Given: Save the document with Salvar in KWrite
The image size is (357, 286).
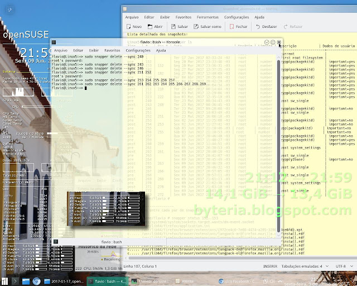Looking at the screenshot, I should [180, 27].
